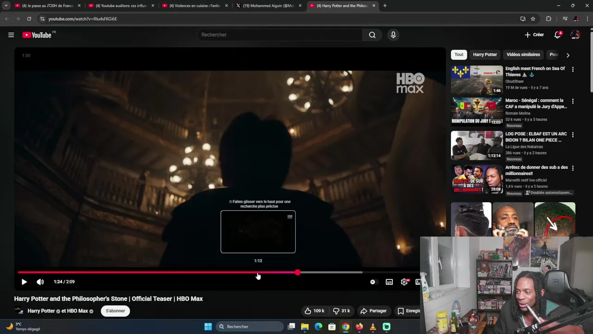This screenshot has width=593, height=334.
Task: Select the Harry Potter filter chip
Action: click(x=485, y=54)
